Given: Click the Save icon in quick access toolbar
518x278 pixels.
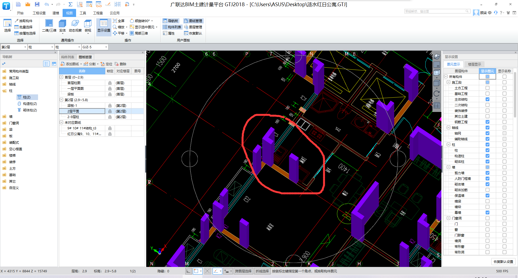Looking at the screenshot, I should (x=37, y=4).
